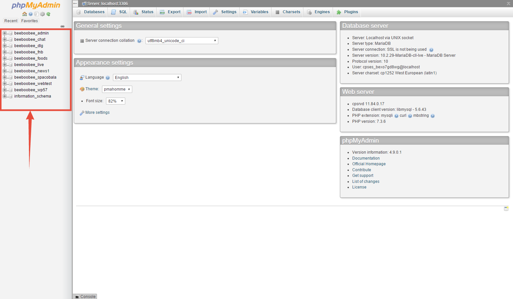Open the Font size dropdown showing 82%

click(116, 101)
